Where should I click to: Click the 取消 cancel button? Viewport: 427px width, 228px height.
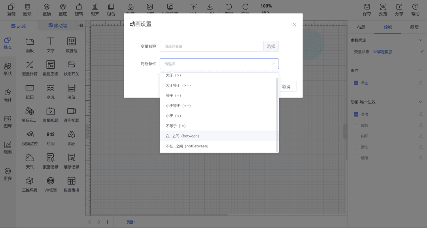pyautogui.click(x=286, y=87)
